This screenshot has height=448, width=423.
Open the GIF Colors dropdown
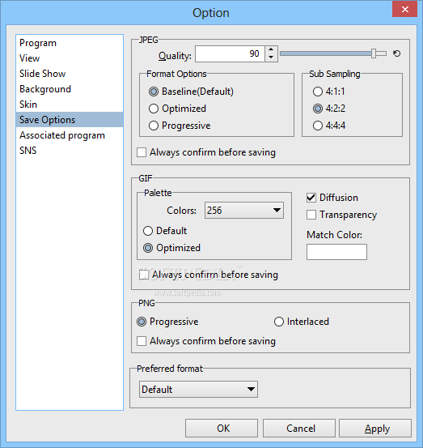(244, 211)
